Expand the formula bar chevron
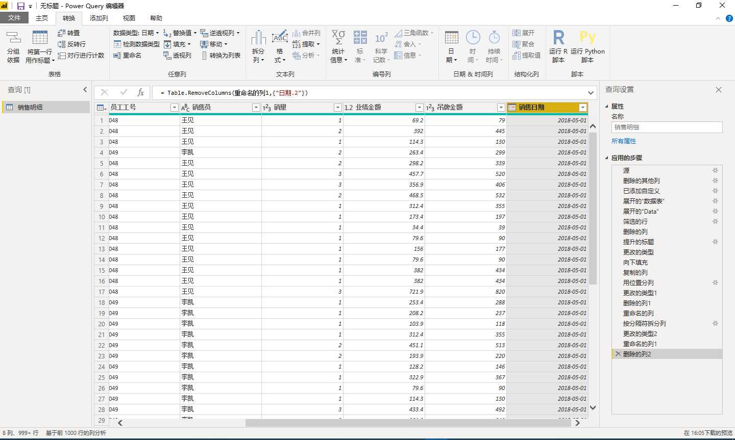 591,93
